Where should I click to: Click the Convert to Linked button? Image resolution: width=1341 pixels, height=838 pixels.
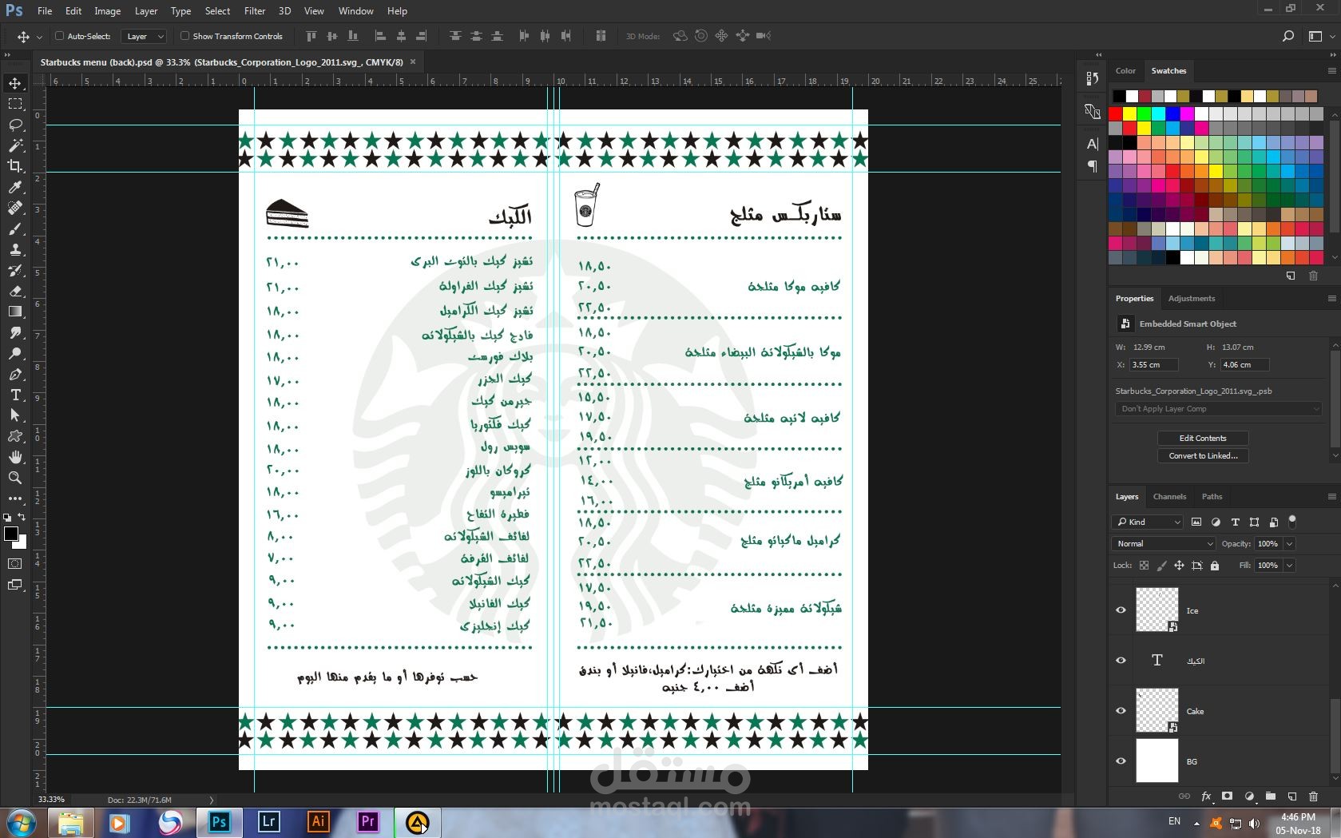tap(1203, 455)
